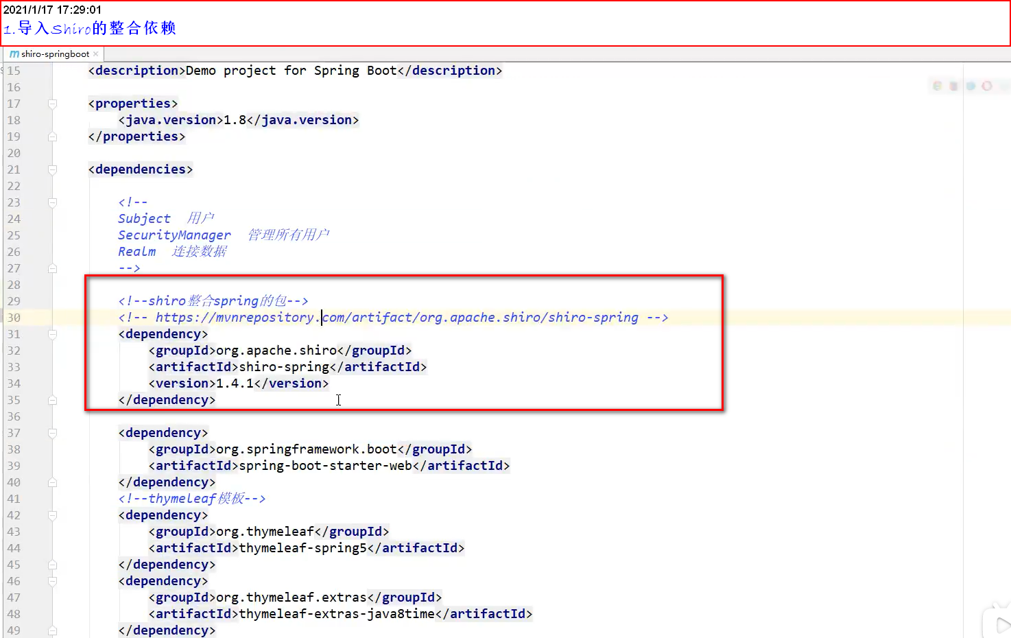Click the timestamp 2021/1/17 17:29:01
This screenshot has width=1011, height=638.
pyautogui.click(x=52, y=10)
